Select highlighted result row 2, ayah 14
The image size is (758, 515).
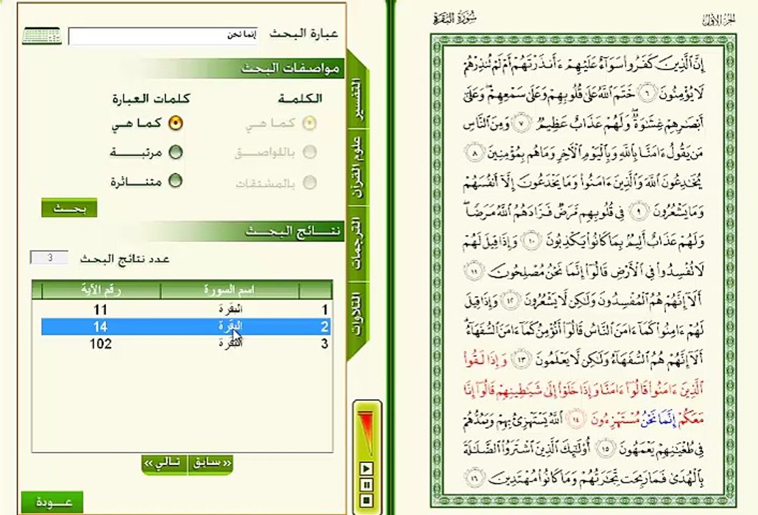pyautogui.click(x=186, y=326)
